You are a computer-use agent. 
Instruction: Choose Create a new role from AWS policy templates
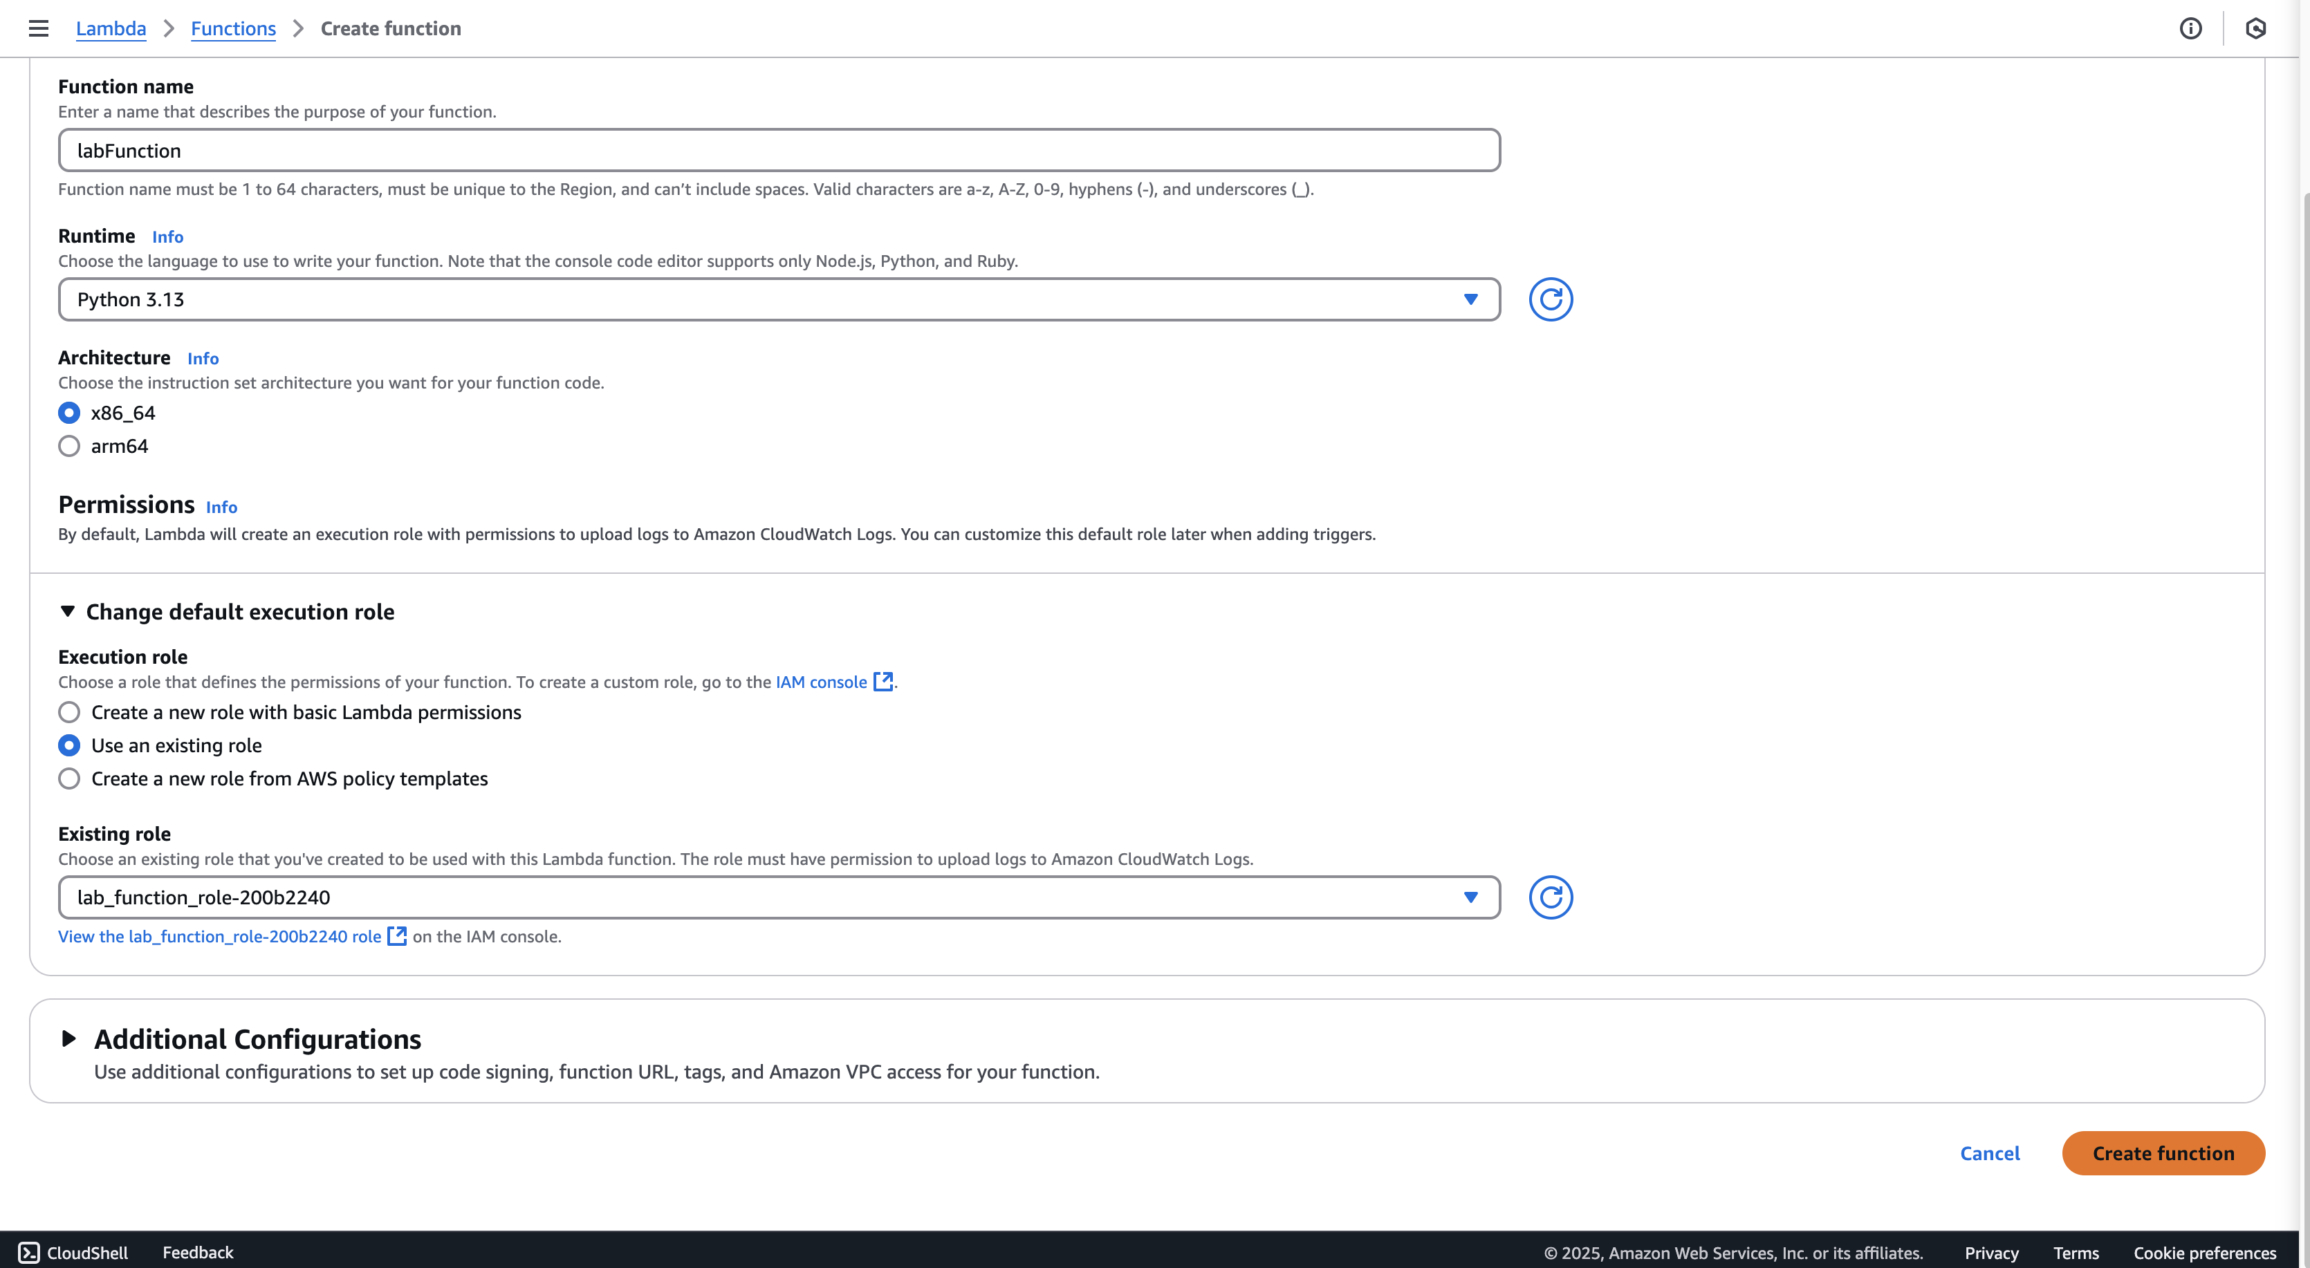click(x=69, y=778)
